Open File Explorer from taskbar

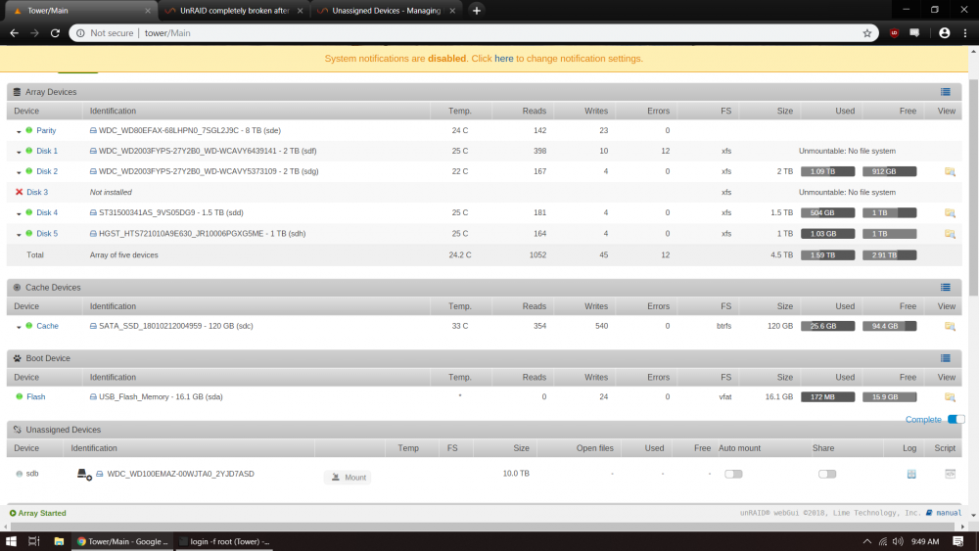point(59,541)
